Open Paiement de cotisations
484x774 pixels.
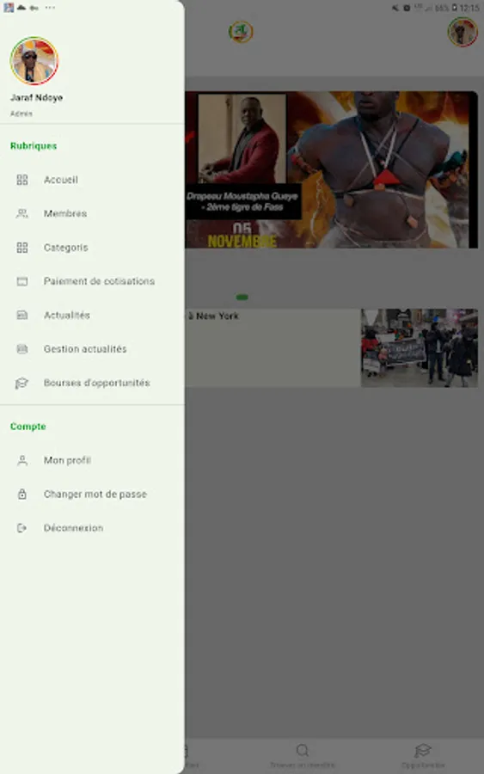point(92,281)
